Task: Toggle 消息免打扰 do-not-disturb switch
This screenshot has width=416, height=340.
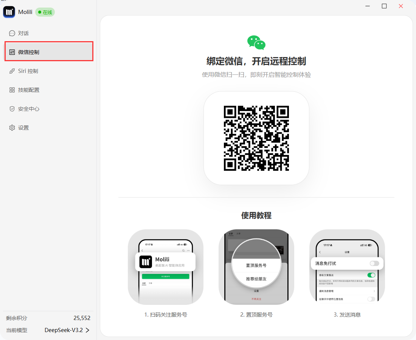Action: pyautogui.click(x=374, y=263)
